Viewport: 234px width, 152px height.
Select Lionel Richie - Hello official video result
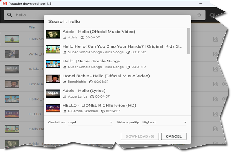tap(116, 79)
